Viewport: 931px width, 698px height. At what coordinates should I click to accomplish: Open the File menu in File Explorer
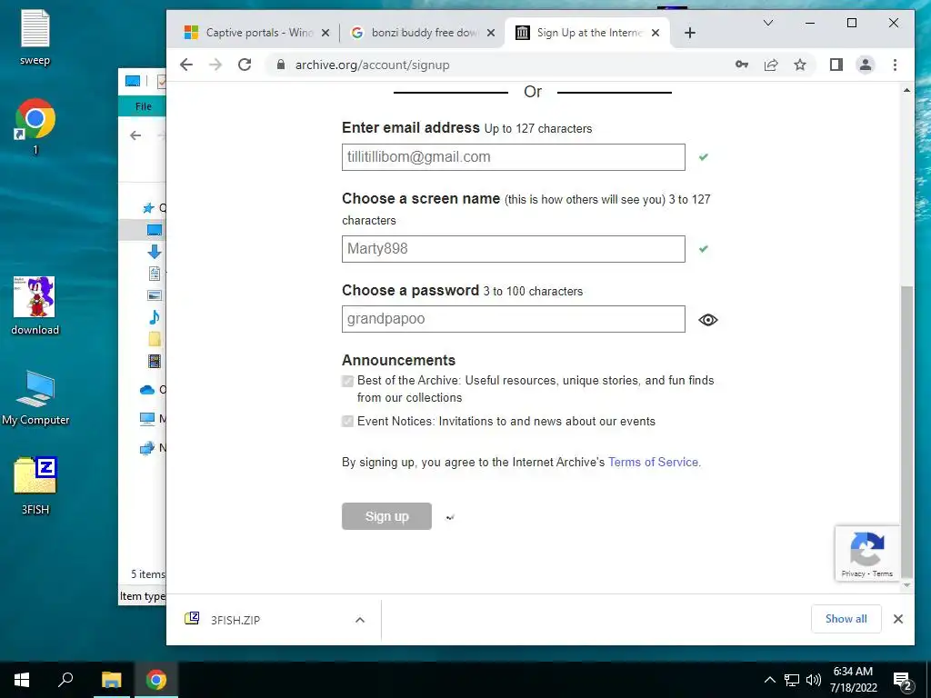tap(143, 106)
